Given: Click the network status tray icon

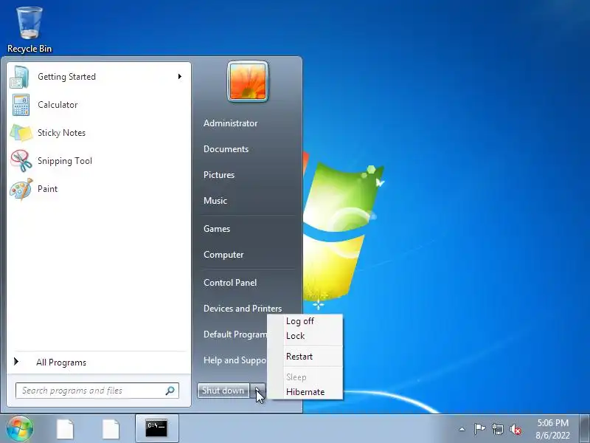Looking at the screenshot, I should click(497, 429).
